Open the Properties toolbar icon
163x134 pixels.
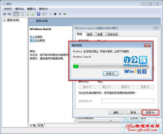(x=22, y=14)
